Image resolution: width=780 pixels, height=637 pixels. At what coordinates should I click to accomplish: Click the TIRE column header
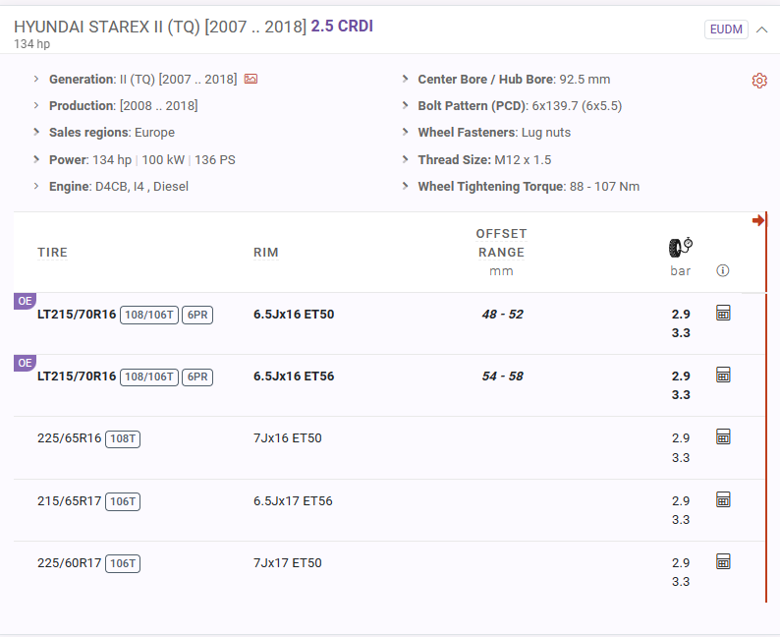pos(52,253)
